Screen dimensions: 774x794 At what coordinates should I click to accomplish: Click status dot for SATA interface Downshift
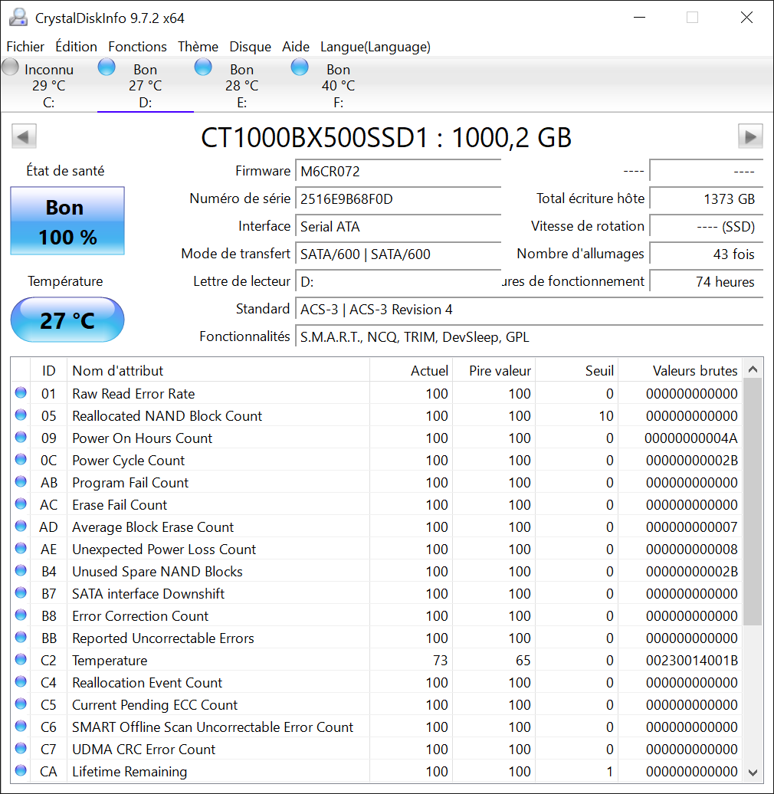(21, 592)
